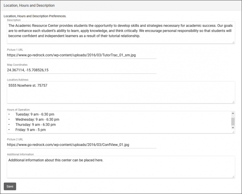
Task: Click the Additional Information resize handle
Action: point(233,176)
